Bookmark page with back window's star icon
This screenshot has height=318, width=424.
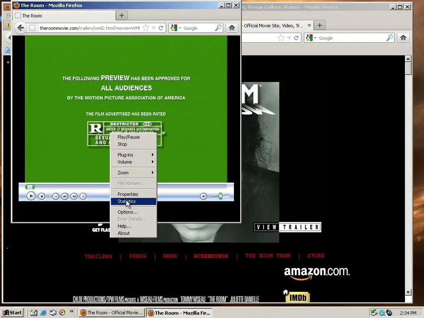(281, 38)
